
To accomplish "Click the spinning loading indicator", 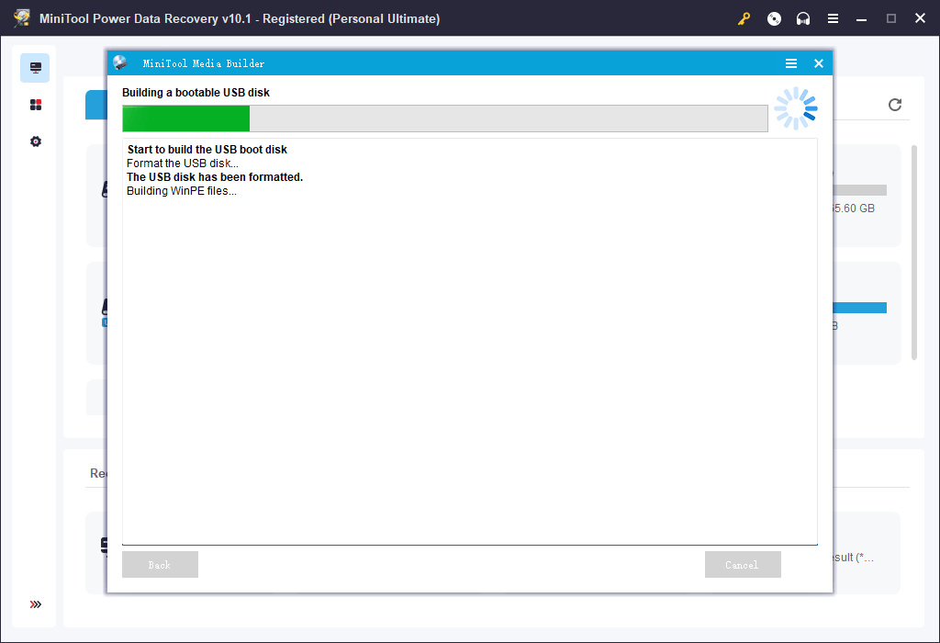I will pos(796,108).
